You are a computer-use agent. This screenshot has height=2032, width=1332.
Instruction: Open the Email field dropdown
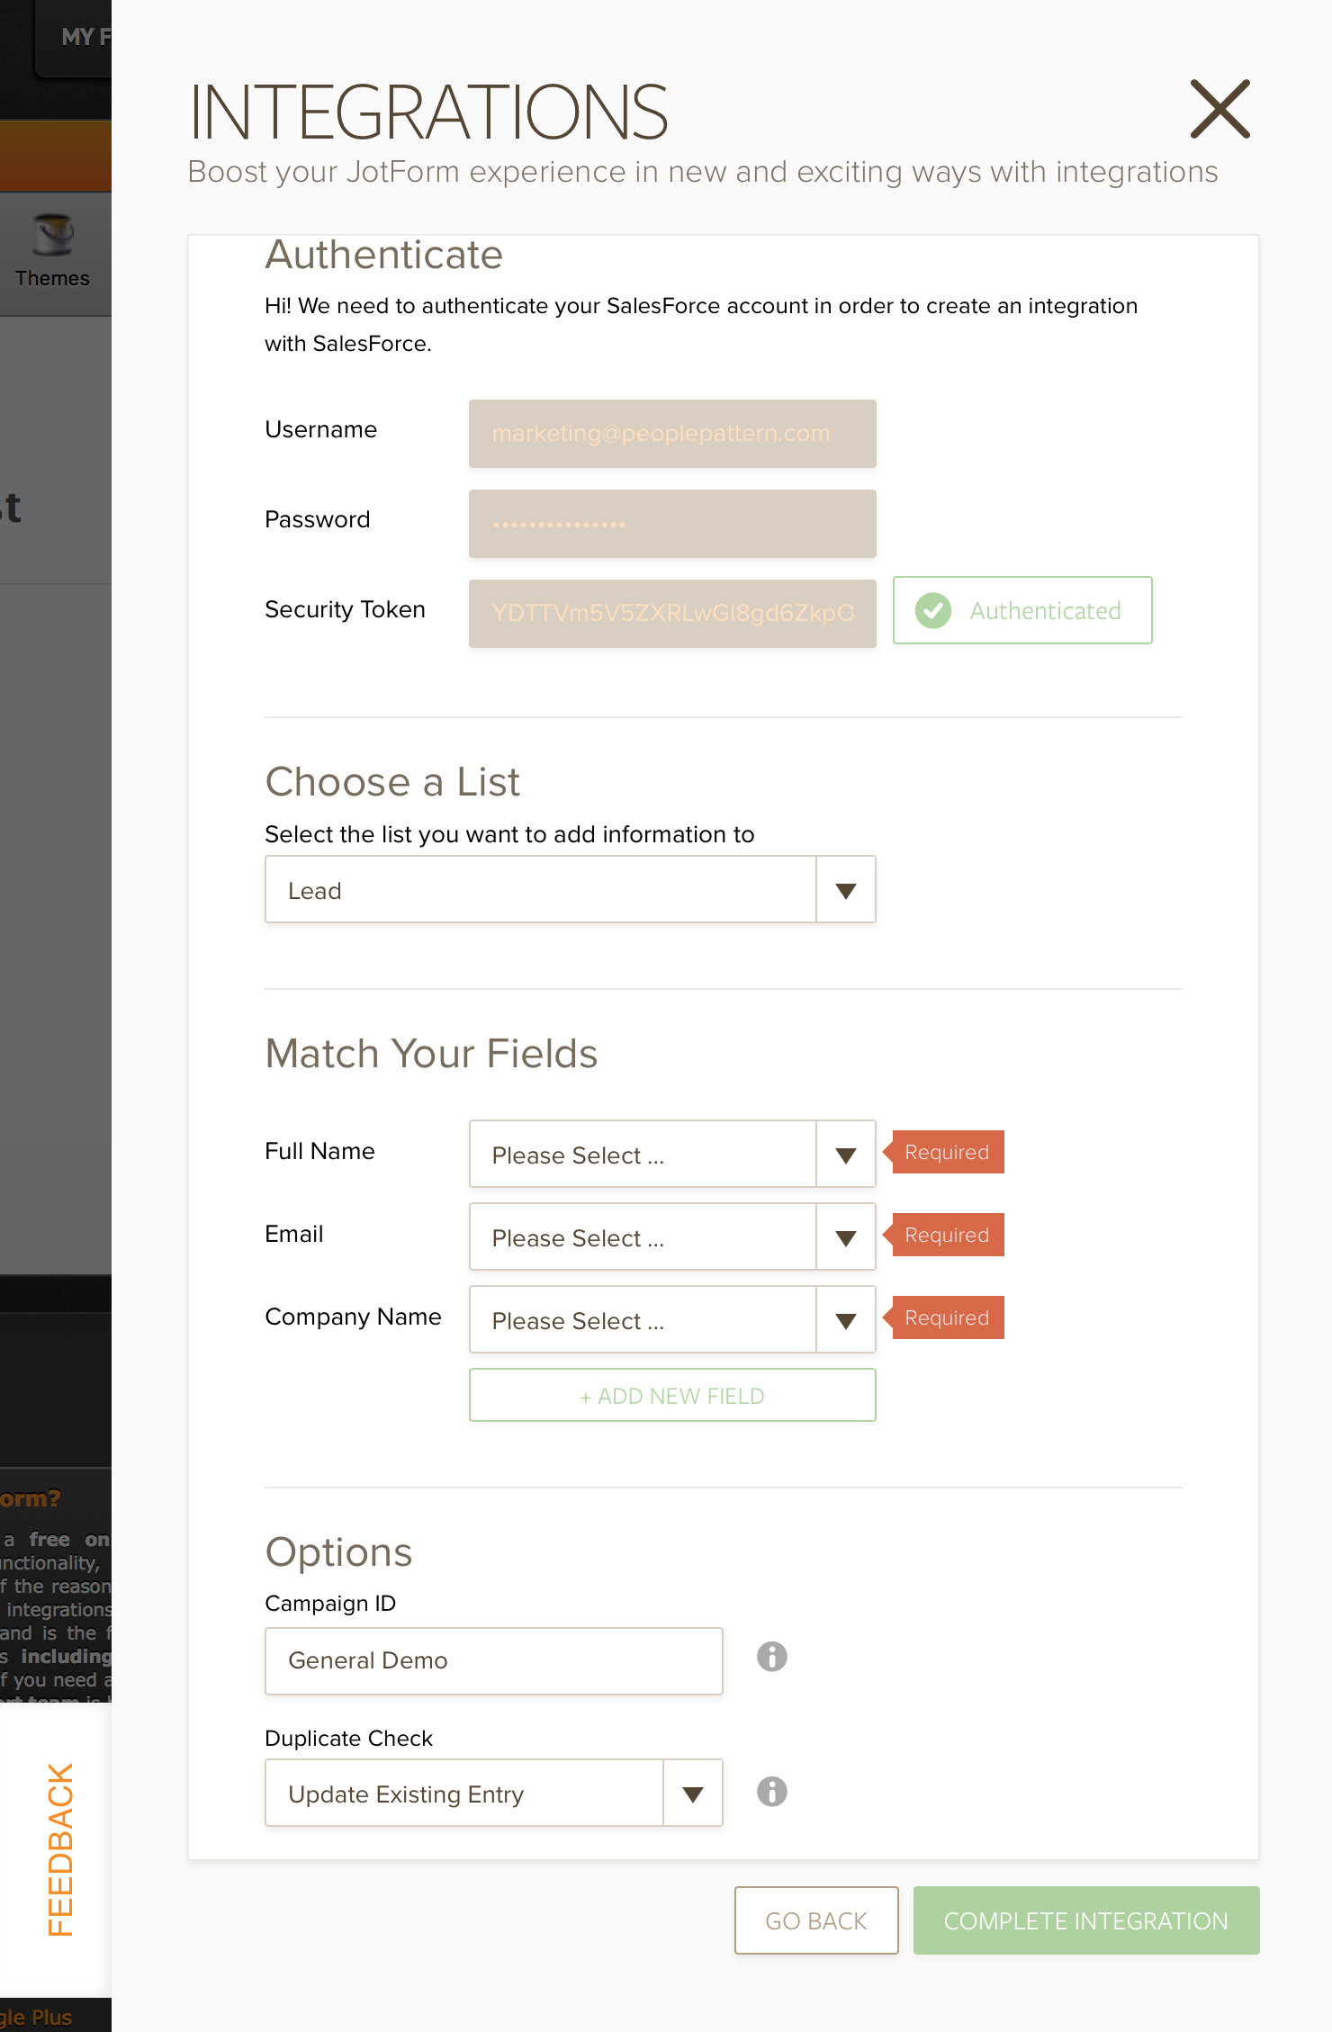672,1236
